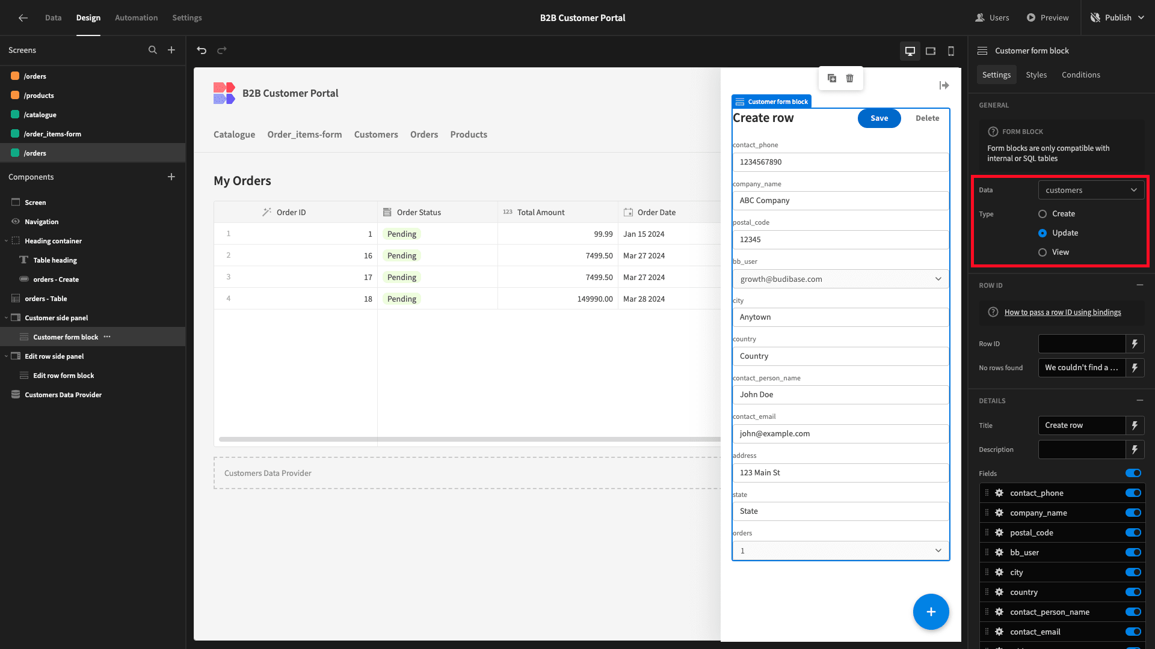1155x649 pixels.
Task: Expand the bb_user relationship dropdown
Action: pyautogui.click(x=938, y=278)
